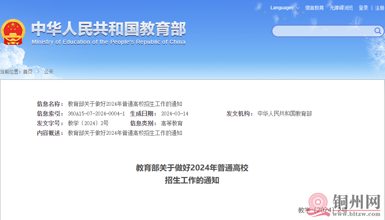Viewport: 385px width, 220px height.
Task: Click the 高等教育 information category value
Action: pyautogui.click(x=172, y=124)
